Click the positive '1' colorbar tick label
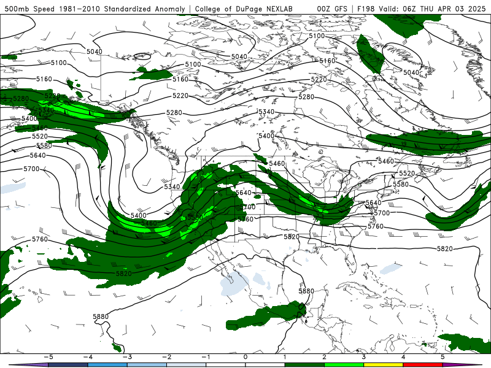491x368 pixels. click(285, 357)
